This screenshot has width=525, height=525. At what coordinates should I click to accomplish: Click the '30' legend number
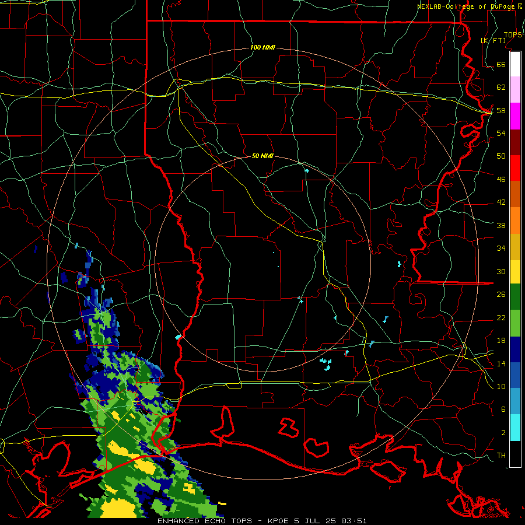click(x=501, y=271)
